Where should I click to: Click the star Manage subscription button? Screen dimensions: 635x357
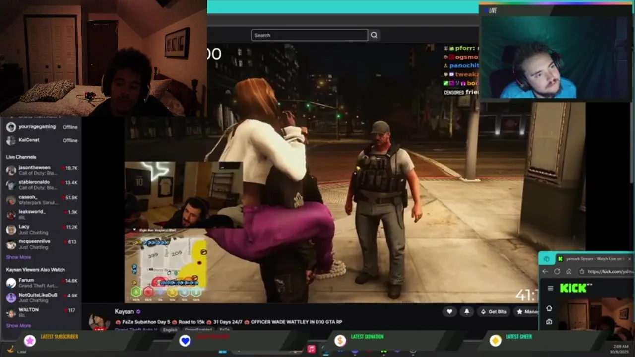point(526,311)
